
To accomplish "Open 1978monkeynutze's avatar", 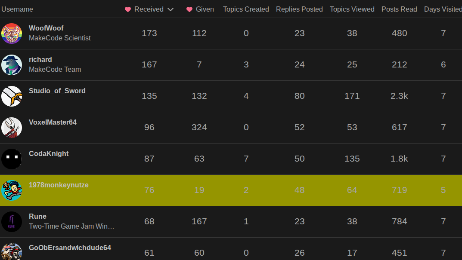I will coord(12,190).
